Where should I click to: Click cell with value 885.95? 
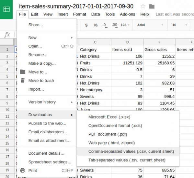[x=160, y=170]
